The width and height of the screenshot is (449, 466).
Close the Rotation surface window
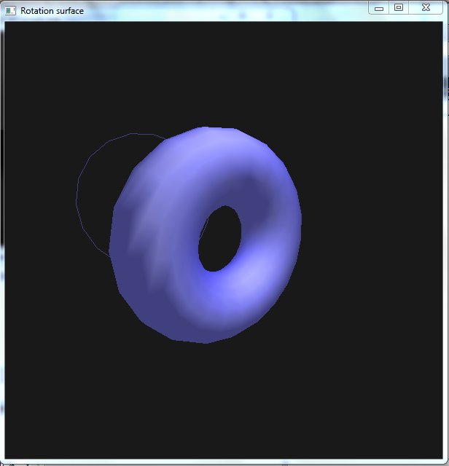(426, 8)
